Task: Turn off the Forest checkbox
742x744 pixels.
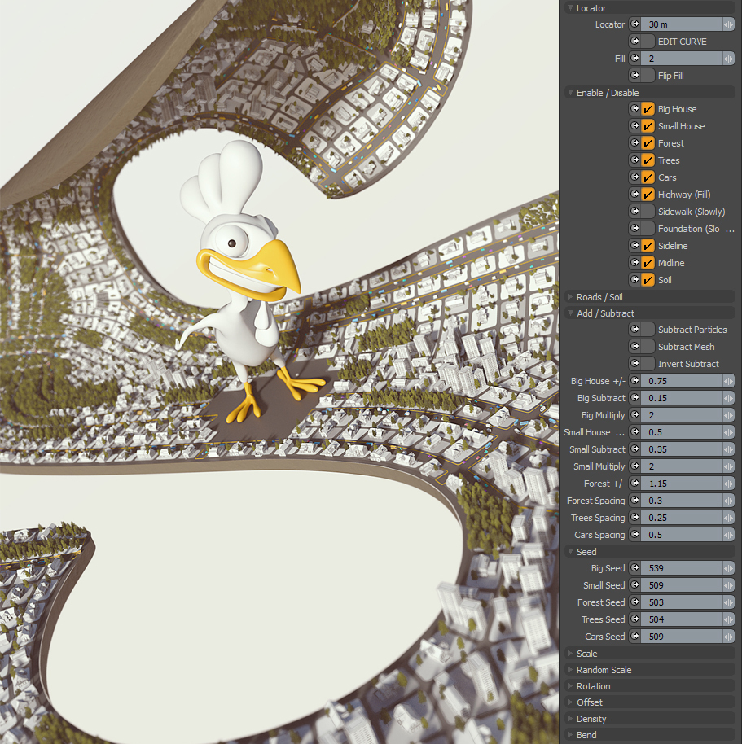Action: click(x=648, y=143)
